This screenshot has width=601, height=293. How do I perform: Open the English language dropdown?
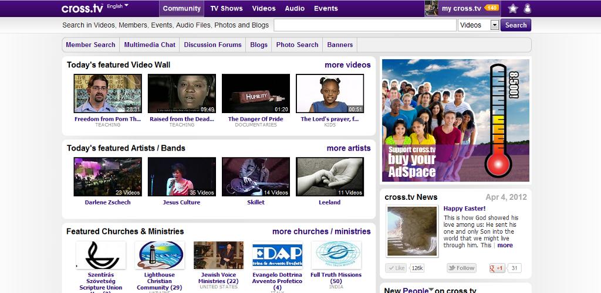117,6
